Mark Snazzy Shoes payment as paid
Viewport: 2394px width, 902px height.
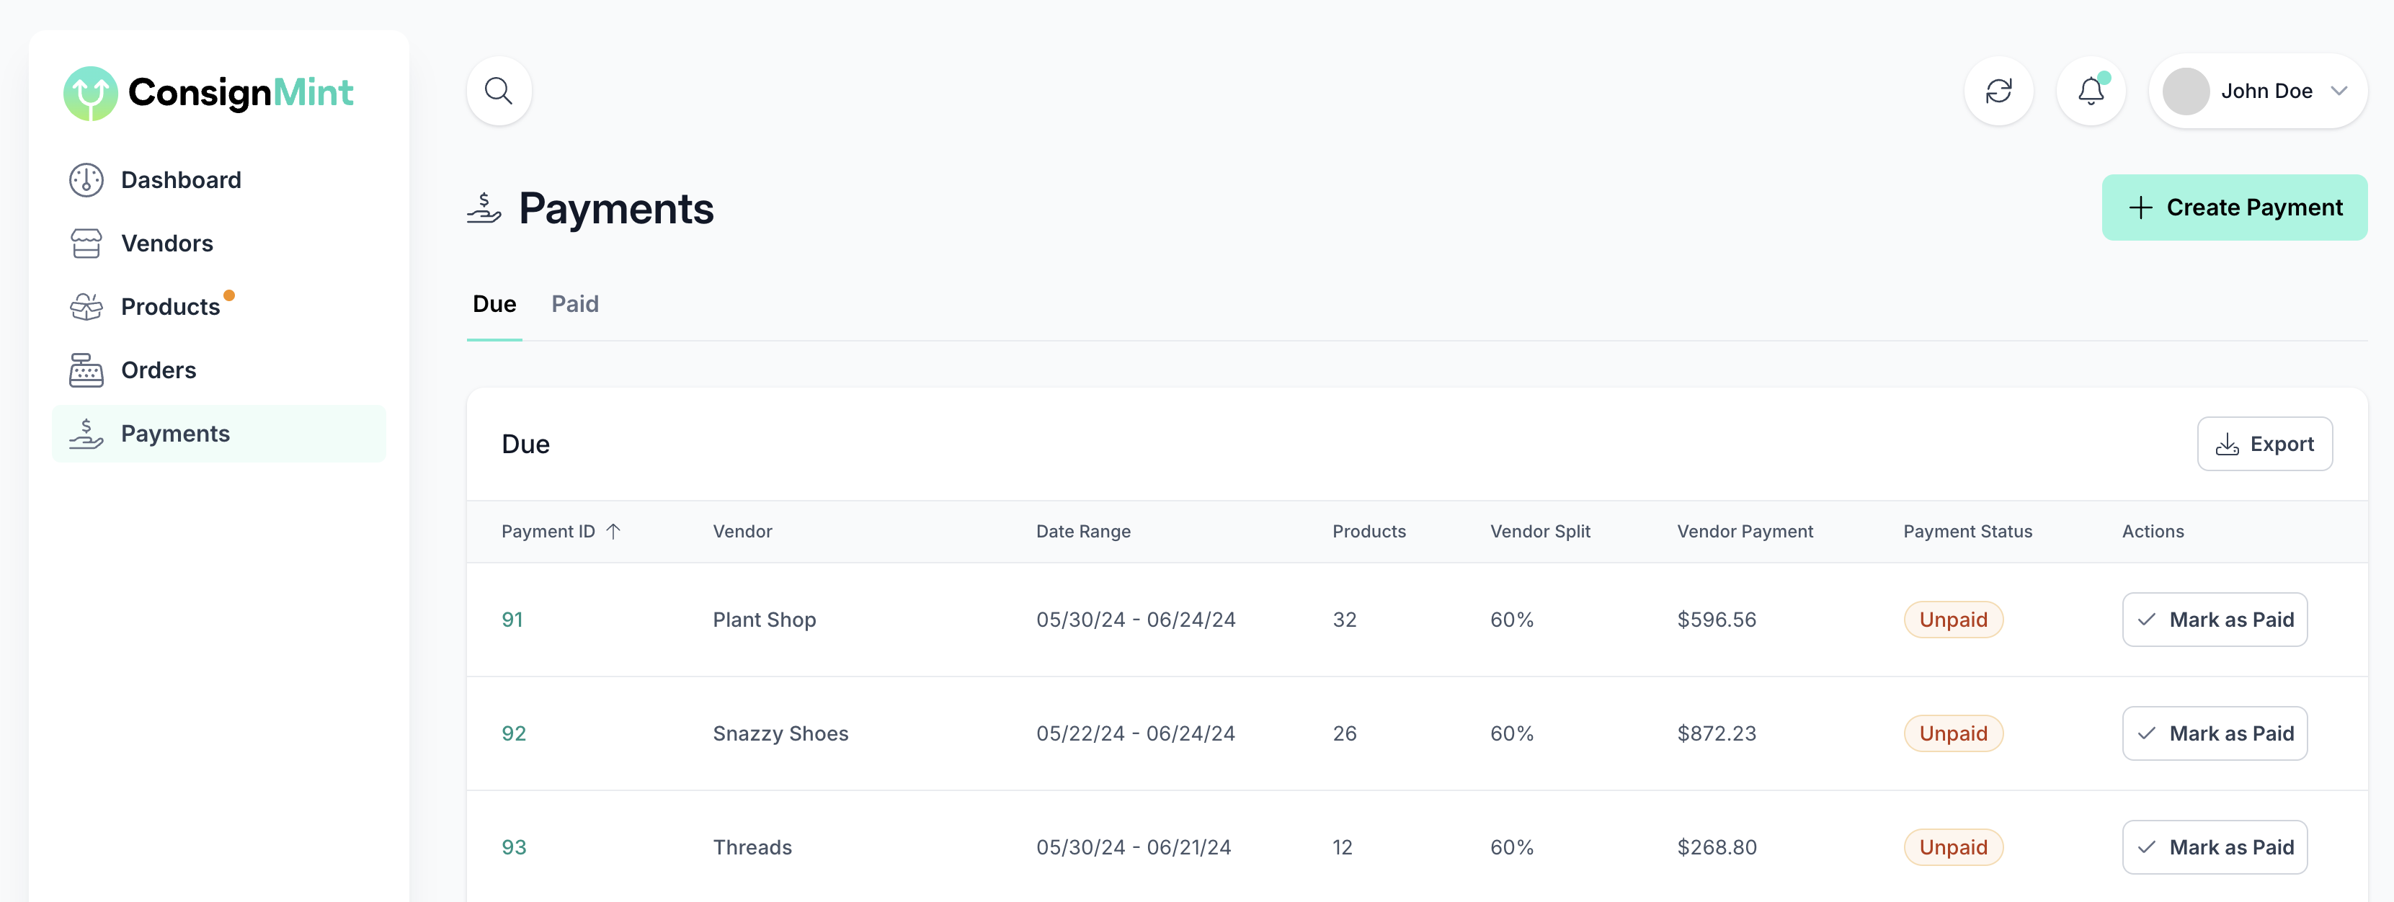pos(2214,734)
